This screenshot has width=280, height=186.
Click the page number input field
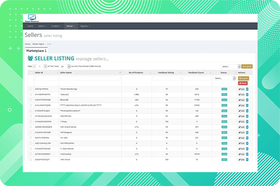40,66
